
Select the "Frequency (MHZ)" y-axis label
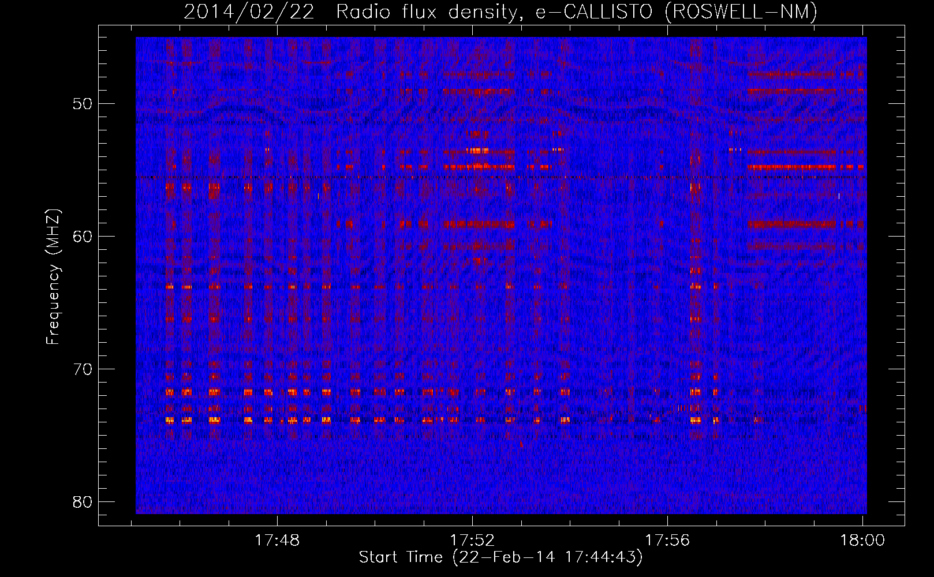click(x=53, y=277)
